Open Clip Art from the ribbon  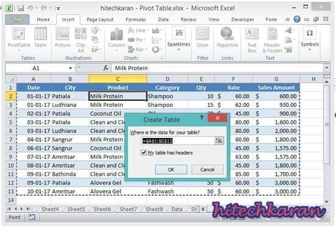(80, 40)
